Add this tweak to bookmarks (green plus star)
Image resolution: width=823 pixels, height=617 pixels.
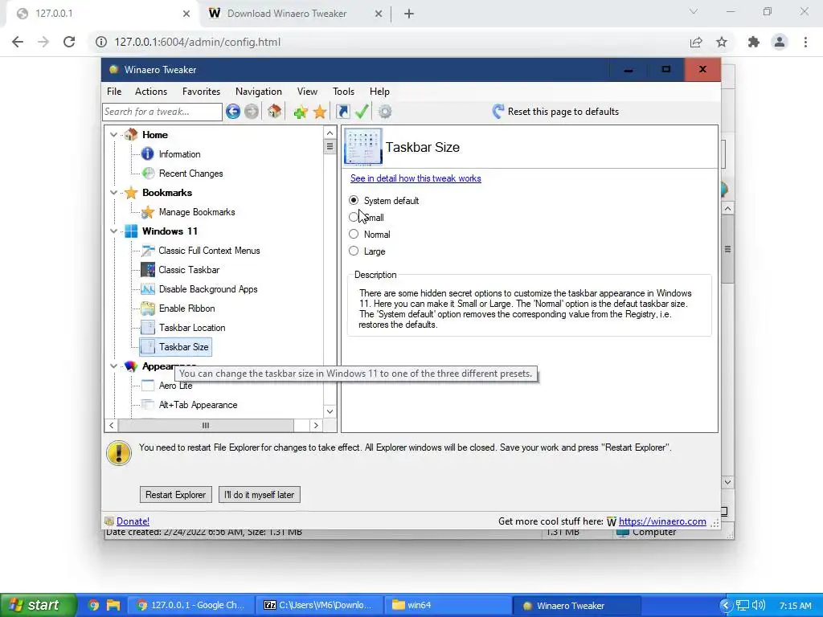point(301,111)
